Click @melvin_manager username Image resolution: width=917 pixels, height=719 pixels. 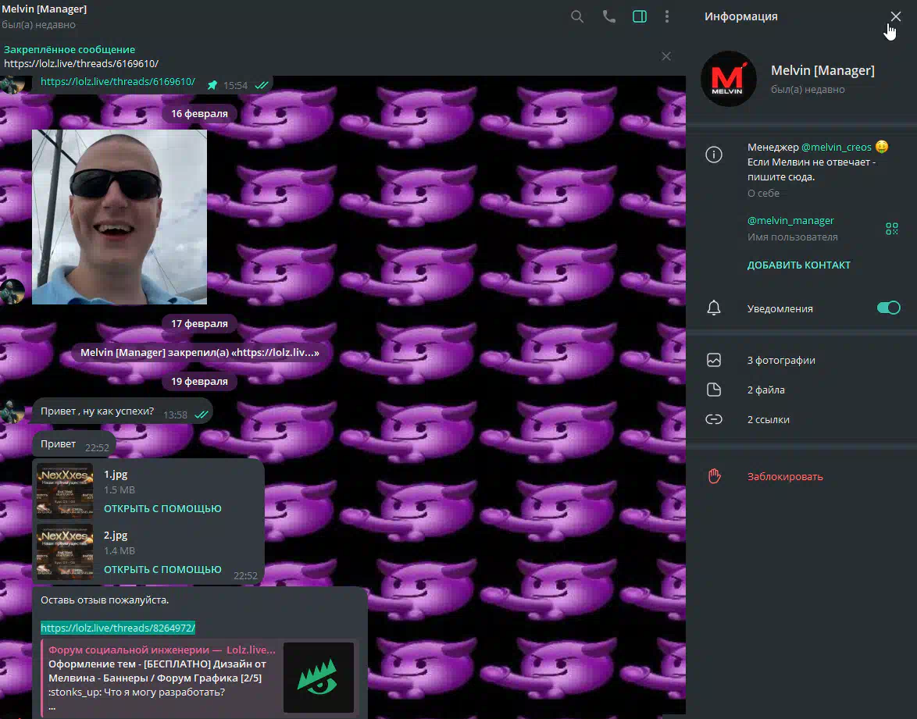(x=790, y=220)
